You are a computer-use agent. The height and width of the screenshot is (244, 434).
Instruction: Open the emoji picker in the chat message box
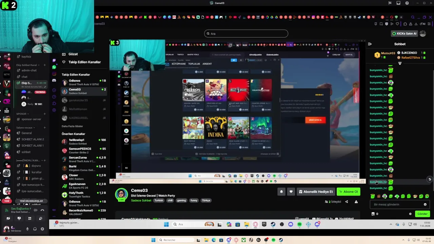(425, 204)
